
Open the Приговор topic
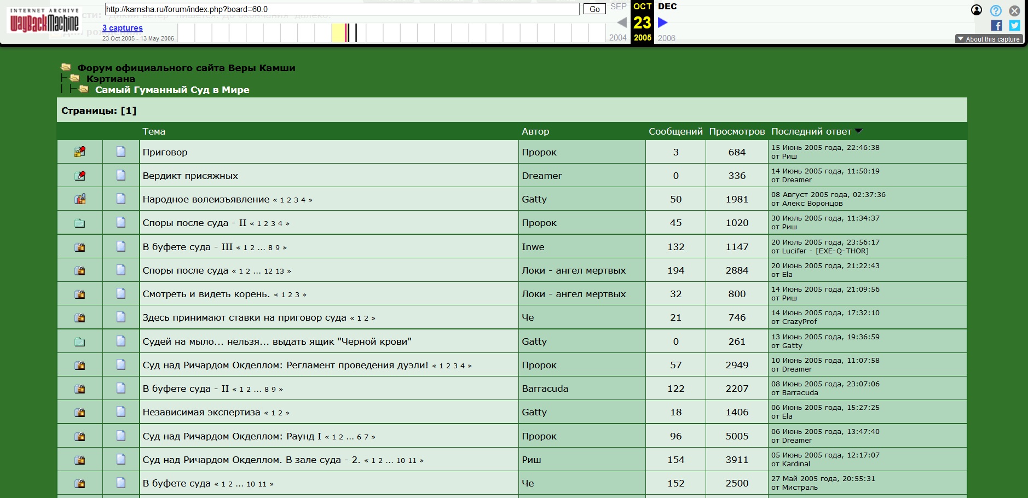point(165,152)
